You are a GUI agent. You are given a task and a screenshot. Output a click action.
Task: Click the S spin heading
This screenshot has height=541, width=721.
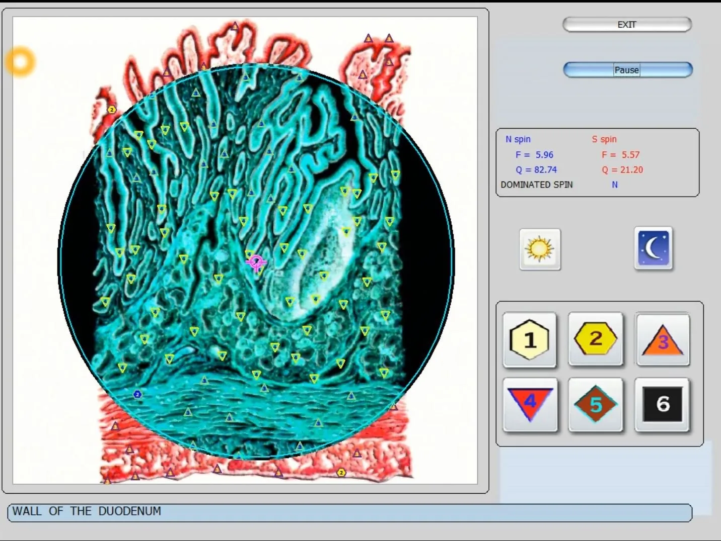pos(604,139)
